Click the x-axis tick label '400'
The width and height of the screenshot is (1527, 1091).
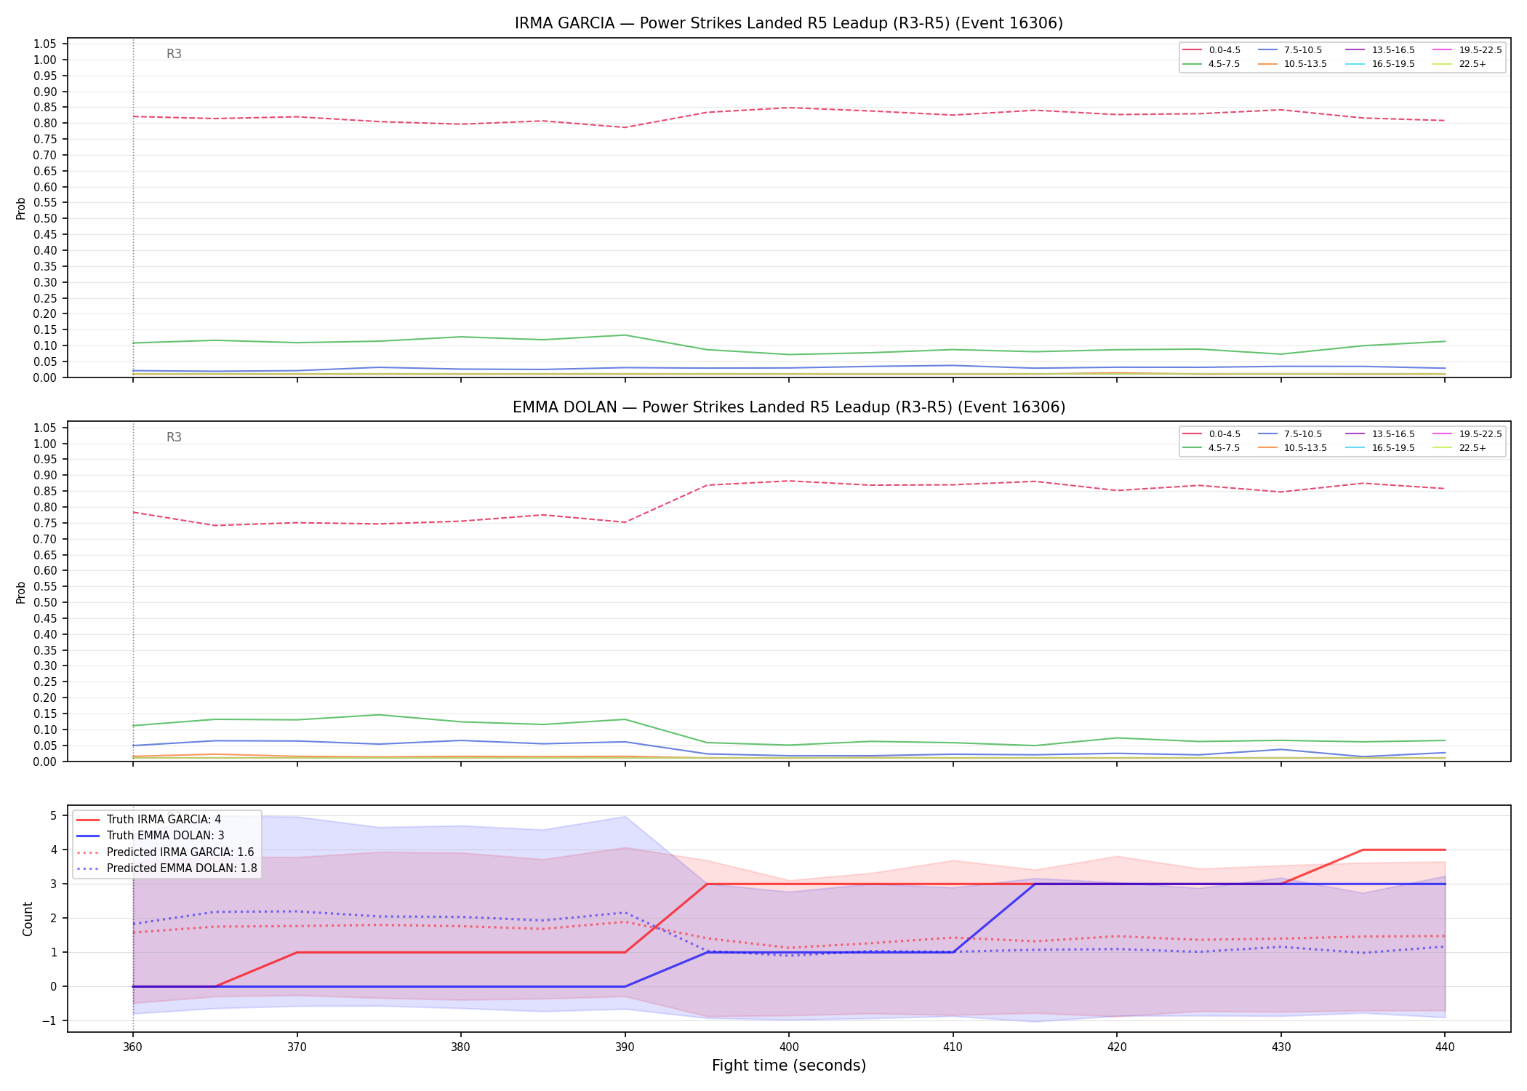789,1047
